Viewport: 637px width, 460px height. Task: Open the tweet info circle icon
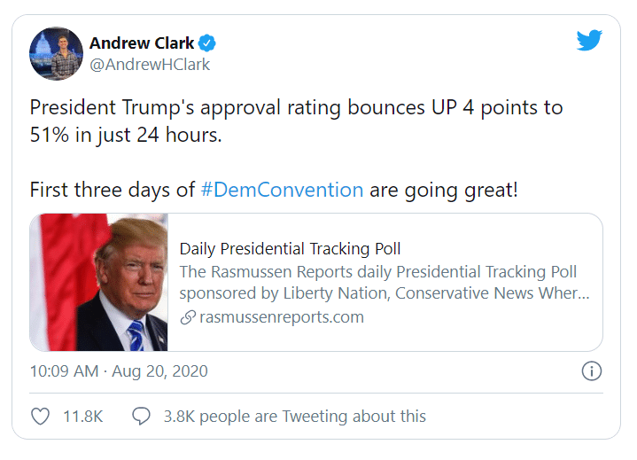(x=592, y=371)
